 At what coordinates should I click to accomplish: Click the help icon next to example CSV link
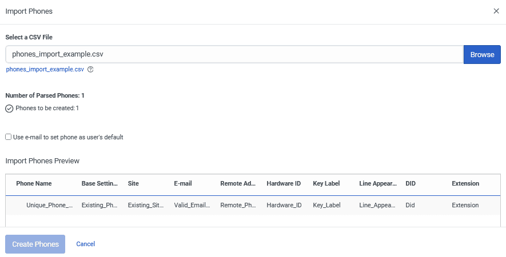[90, 70]
